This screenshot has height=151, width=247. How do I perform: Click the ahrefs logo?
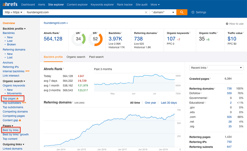tap(10, 4)
